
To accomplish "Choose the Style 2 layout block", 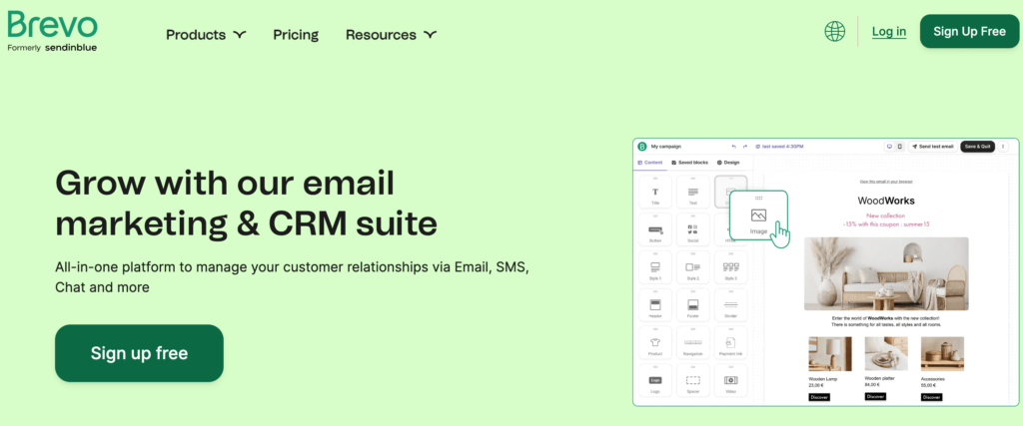I will [x=693, y=269].
